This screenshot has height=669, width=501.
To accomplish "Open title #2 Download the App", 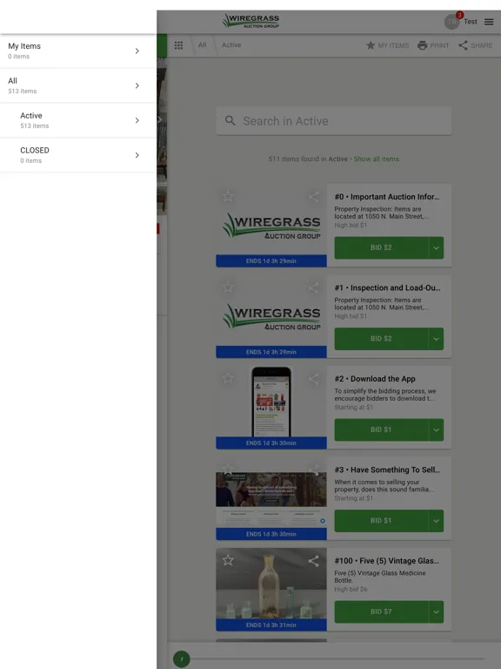I will point(375,379).
